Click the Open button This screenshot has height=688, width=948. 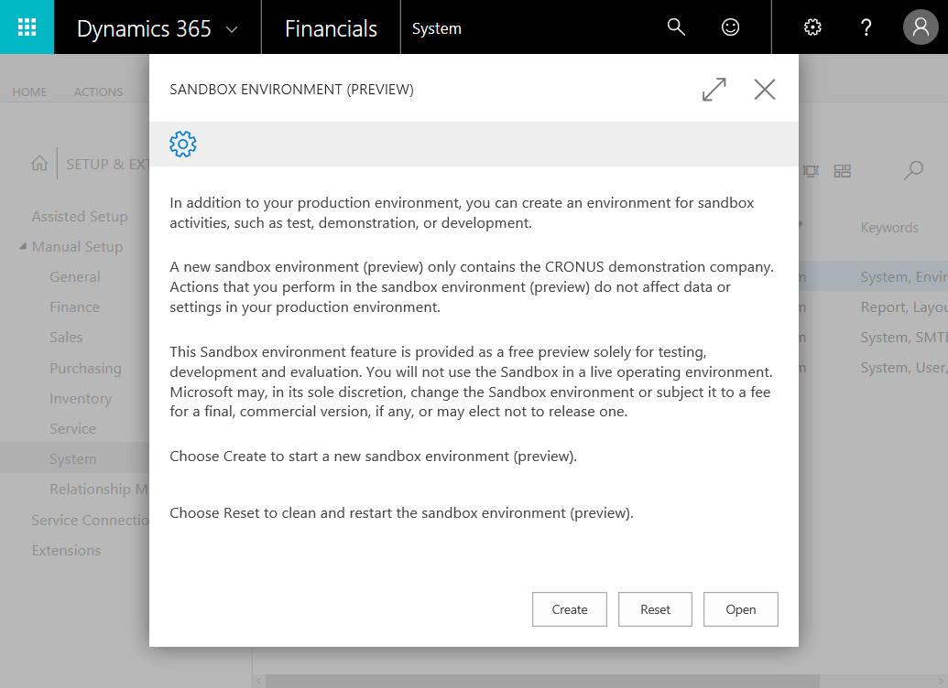pos(740,609)
